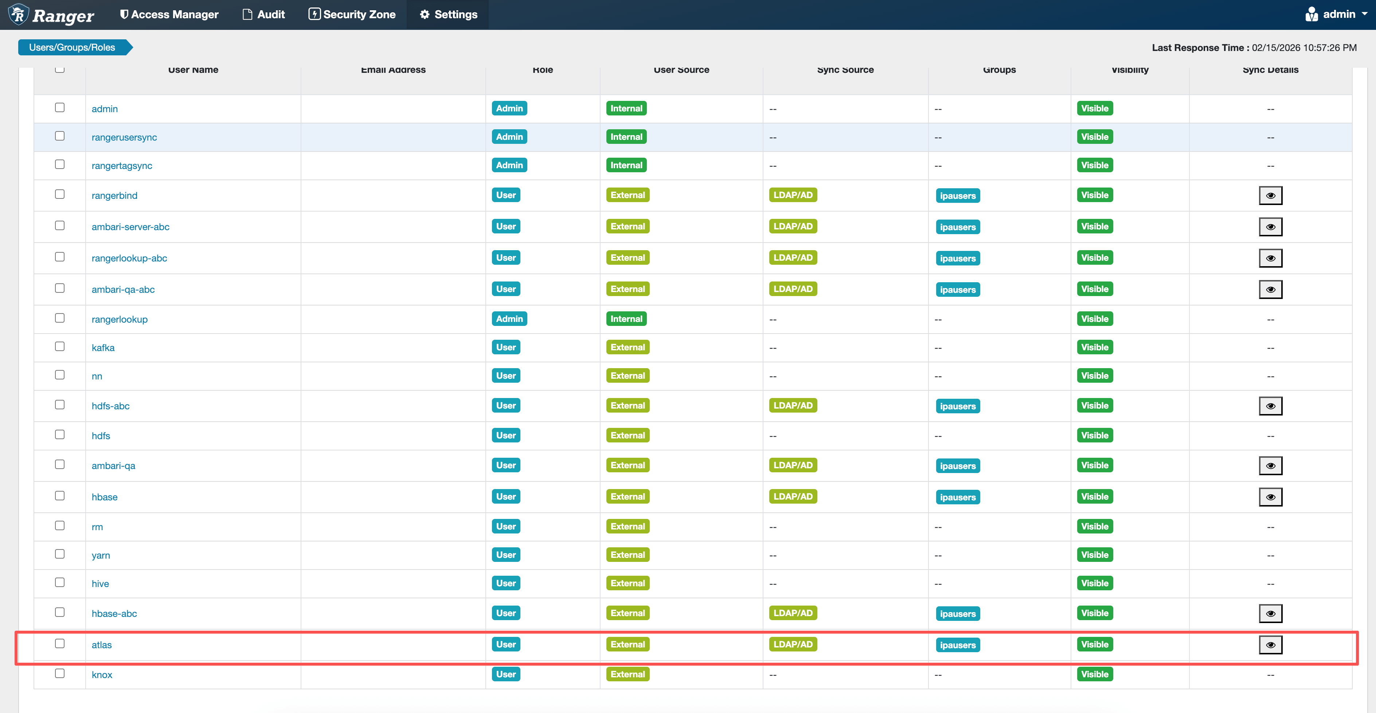The image size is (1376, 713).
Task: Open the Security Zone menu item
Action: (x=352, y=15)
